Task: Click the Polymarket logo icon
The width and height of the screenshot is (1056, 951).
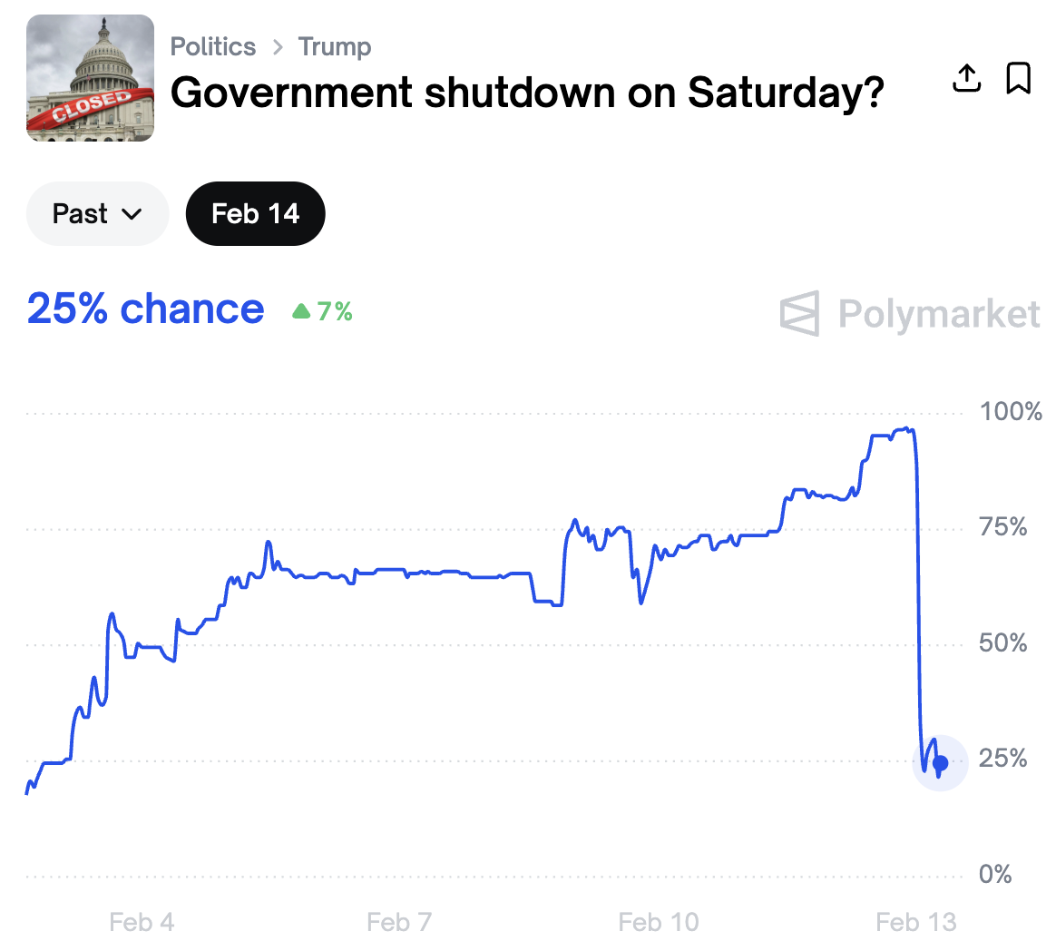Action: click(799, 313)
